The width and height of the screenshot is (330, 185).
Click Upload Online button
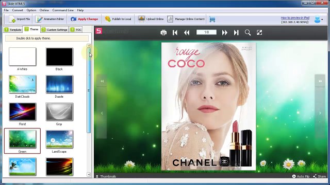[x=151, y=19]
